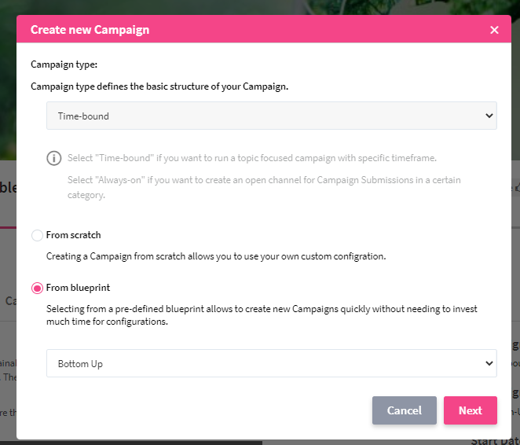Click the From scratch label text
520x445 pixels.
[74, 235]
